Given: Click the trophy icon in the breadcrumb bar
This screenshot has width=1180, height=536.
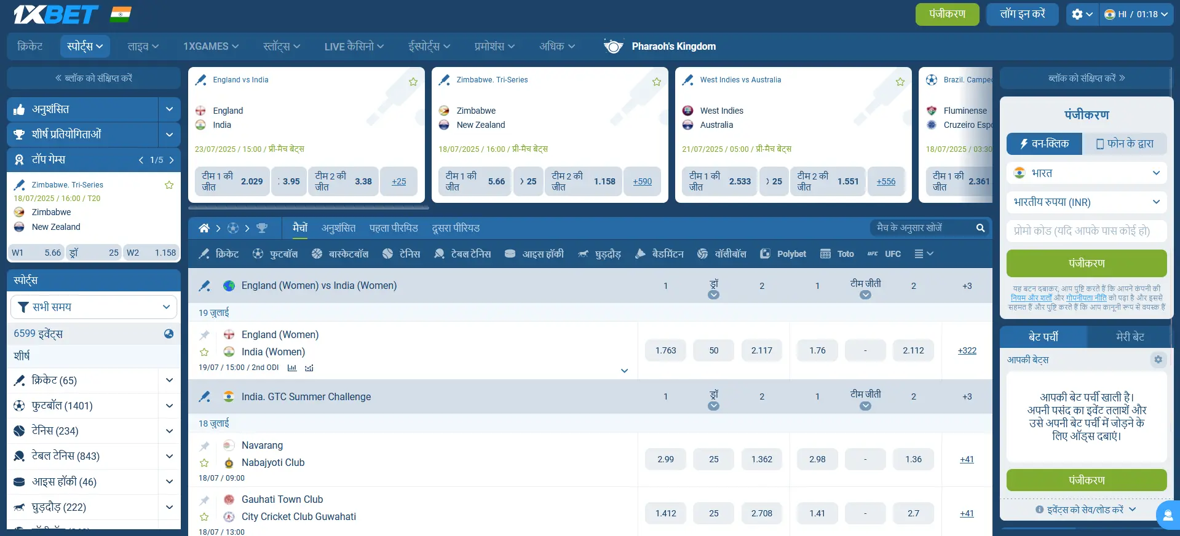Looking at the screenshot, I should pyautogui.click(x=262, y=228).
